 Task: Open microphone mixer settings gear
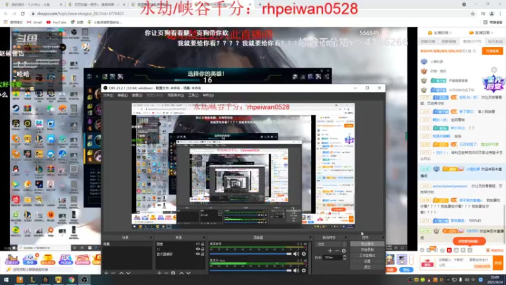point(304,270)
